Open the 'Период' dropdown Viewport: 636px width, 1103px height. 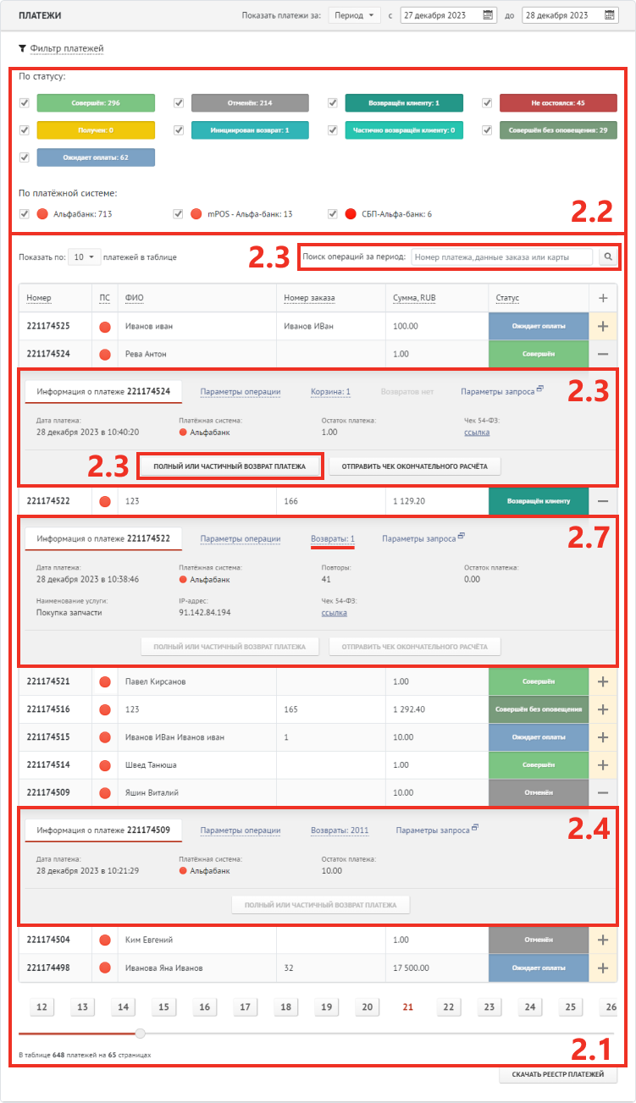pyautogui.click(x=355, y=15)
